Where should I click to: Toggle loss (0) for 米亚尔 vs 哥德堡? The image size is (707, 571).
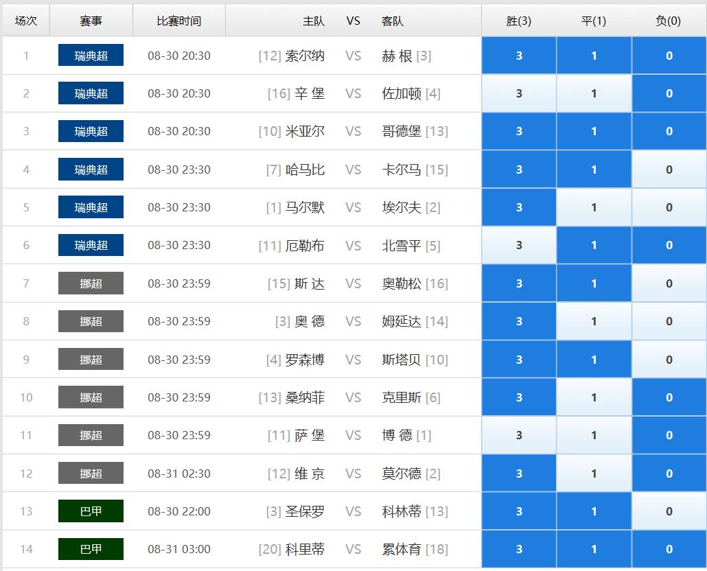669,131
